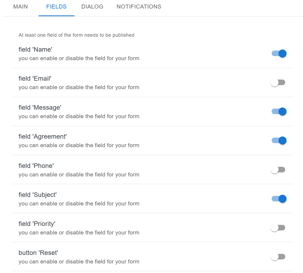Click the field 'Email' label text
The height and width of the screenshot is (273, 303).
pyautogui.click(x=35, y=78)
